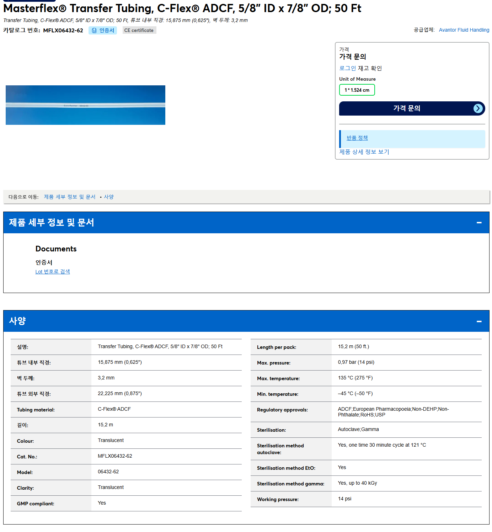Click the Length per pack value '15,2 m (50 ft.)'
The height and width of the screenshot is (532, 492).
click(x=353, y=347)
